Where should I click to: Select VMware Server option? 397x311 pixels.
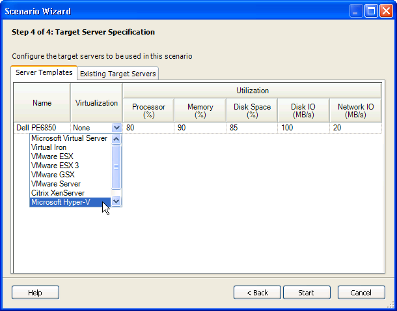pos(70,184)
